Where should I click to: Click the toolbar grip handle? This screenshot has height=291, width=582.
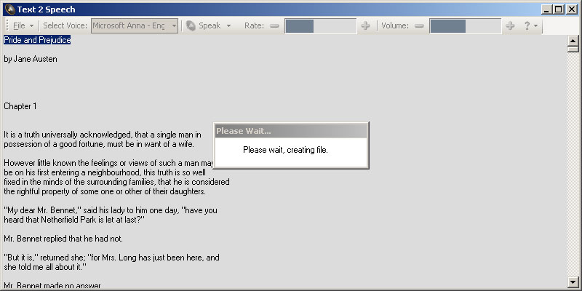[x=7, y=25]
